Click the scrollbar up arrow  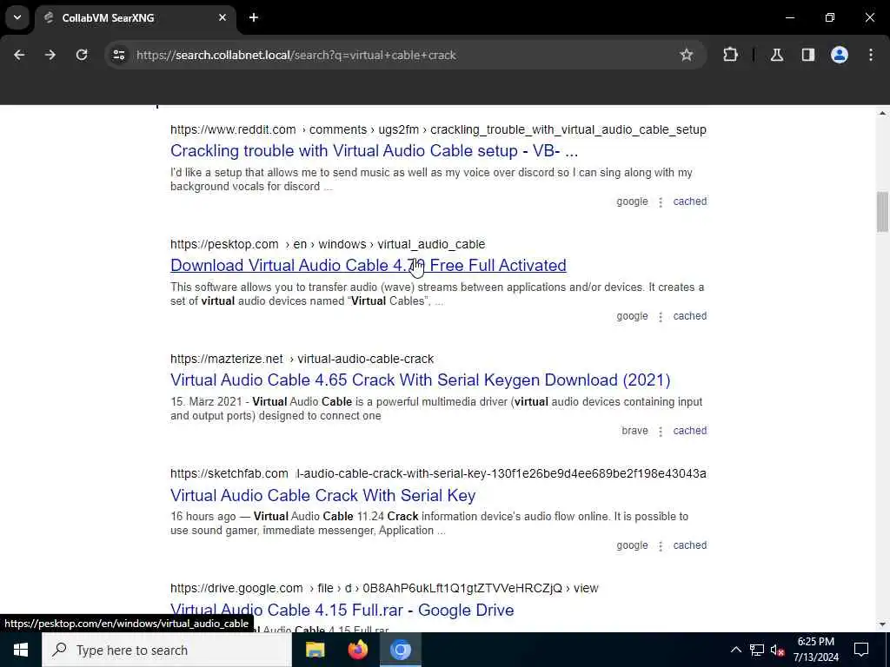tap(882, 114)
